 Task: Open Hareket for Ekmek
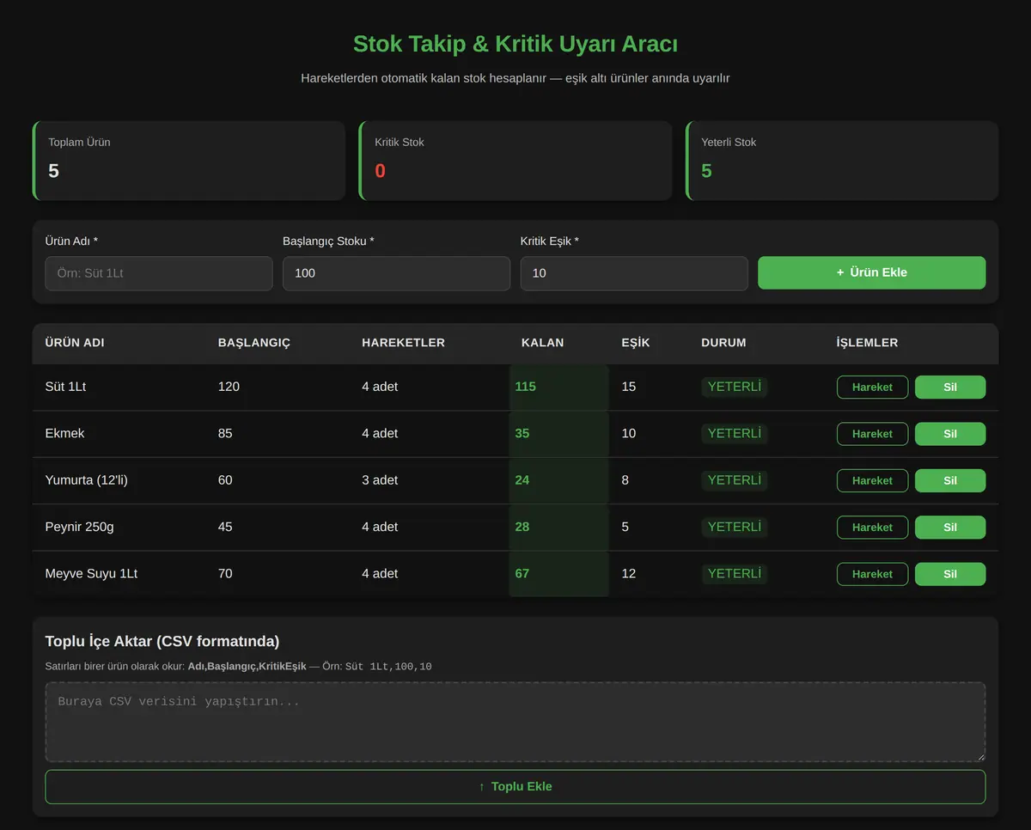click(x=872, y=434)
